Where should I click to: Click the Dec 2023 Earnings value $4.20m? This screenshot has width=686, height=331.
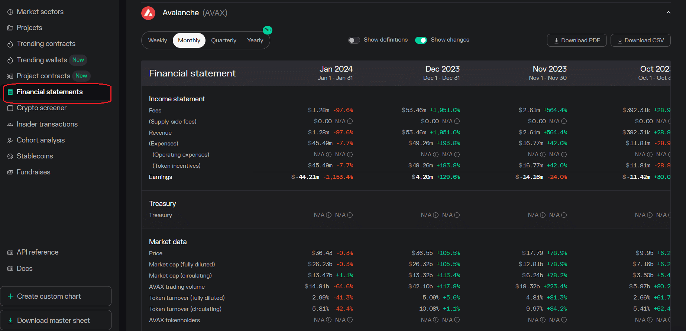(422, 177)
